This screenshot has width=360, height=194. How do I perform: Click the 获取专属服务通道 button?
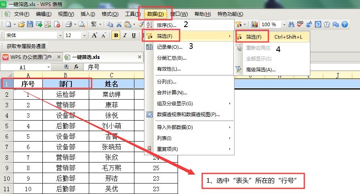pos(26,46)
